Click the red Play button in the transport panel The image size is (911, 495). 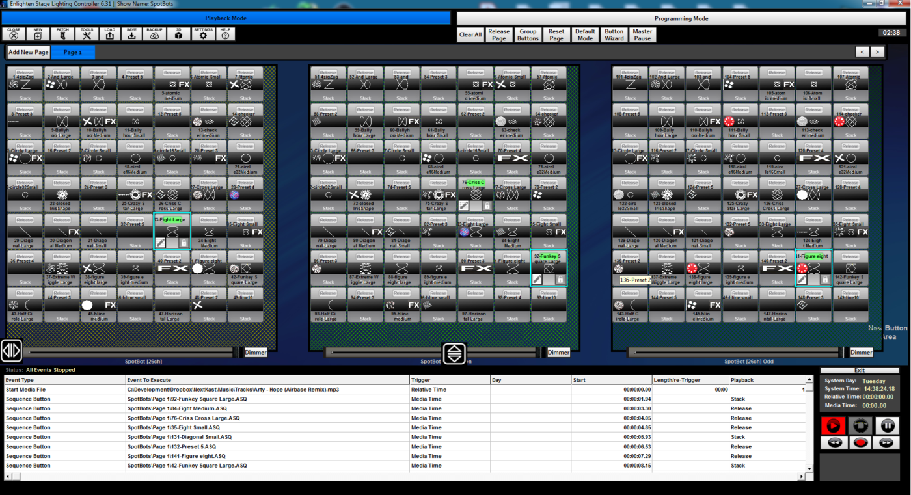834,425
